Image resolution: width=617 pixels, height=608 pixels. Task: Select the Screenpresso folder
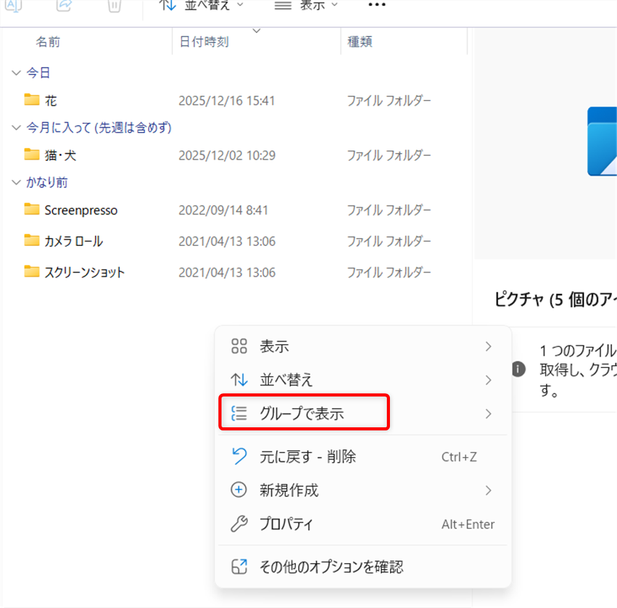[x=81, y=210]
